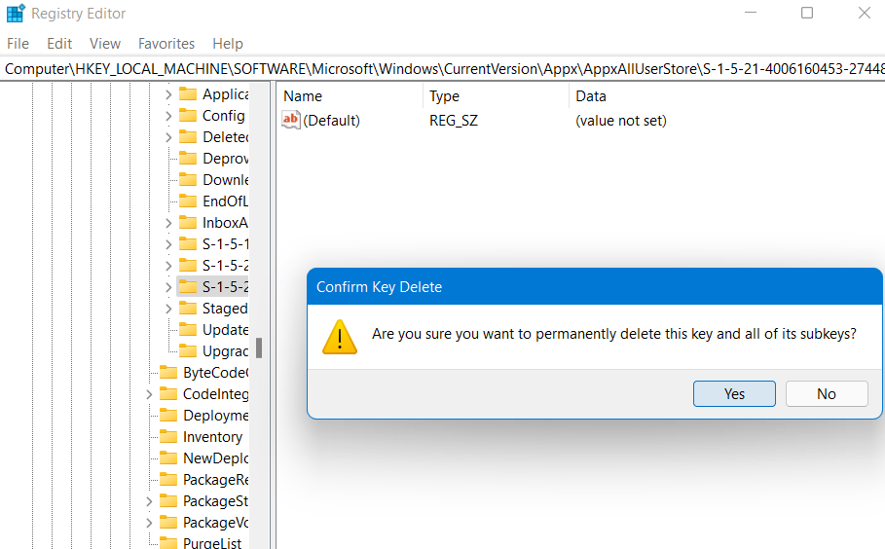Click the yellow warning icon in the dialog
This screenshot has height=549, width=885.
coord(340,335)
